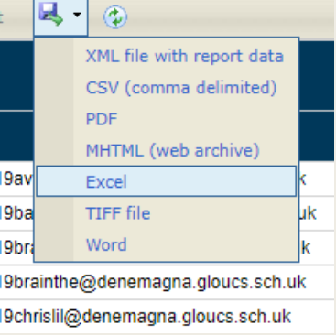Open the export format dropdown arrow
Viewport: 336px width, 335px height.
(77, 15)
